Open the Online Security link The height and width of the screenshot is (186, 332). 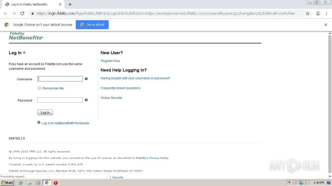point(111,98)
